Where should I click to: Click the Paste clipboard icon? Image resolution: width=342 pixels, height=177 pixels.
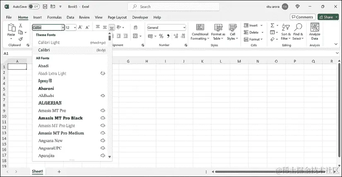pos(11,28)
